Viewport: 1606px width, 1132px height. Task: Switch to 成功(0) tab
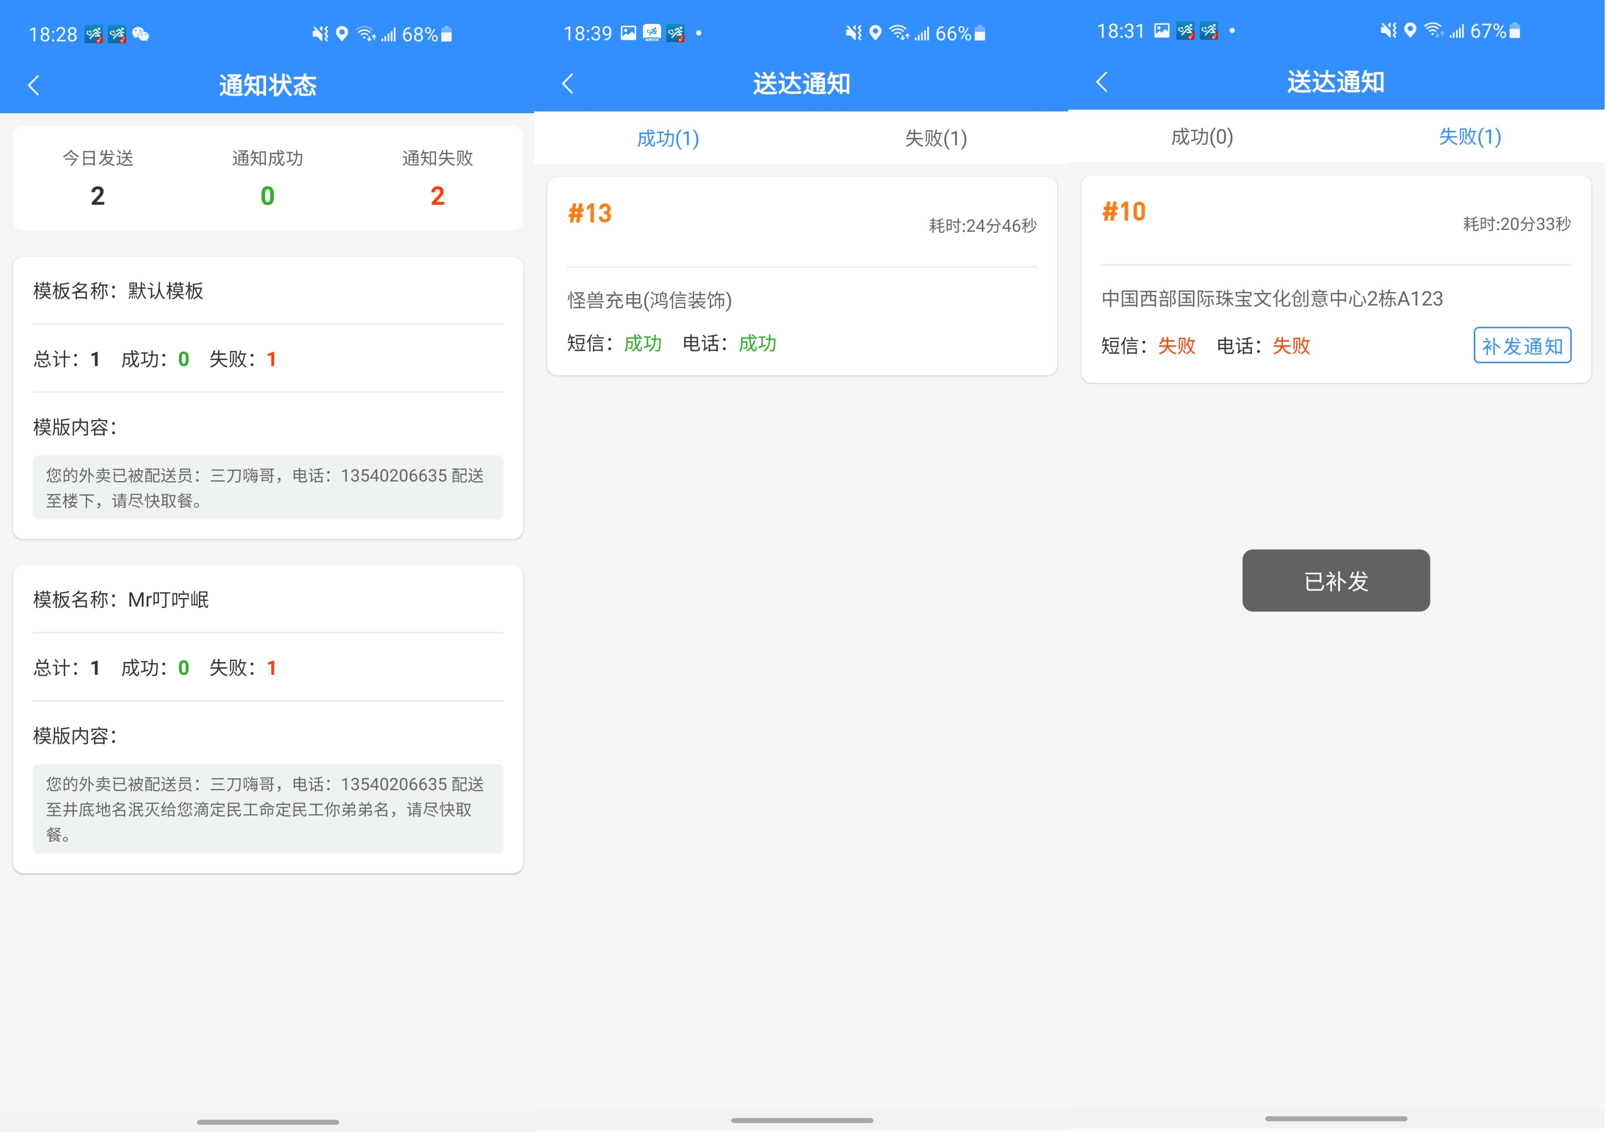1202,137
